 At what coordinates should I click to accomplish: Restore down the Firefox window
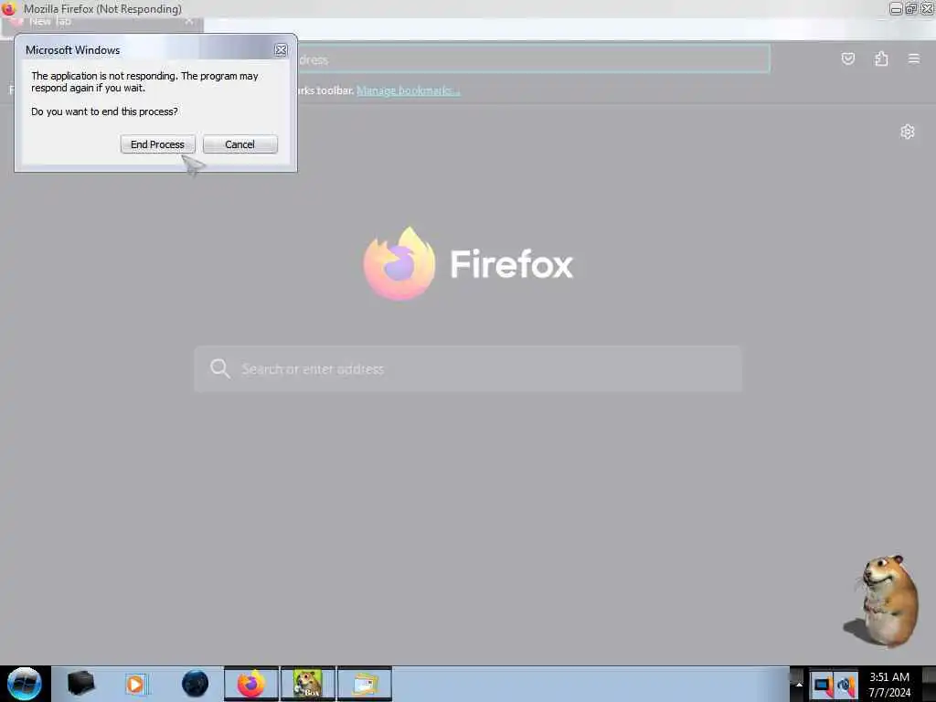click(x=911, y=9)
